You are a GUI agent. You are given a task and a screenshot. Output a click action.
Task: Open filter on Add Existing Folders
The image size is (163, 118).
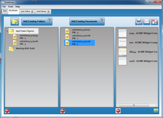click(x=50, y=20)
